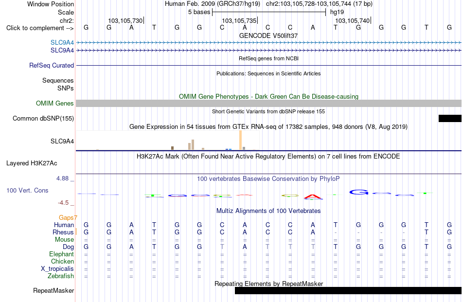Click the dark brown GTEx expression bar
The width and height of the screenshot is (462, 302).
pyautogui.click(x=172, y=148)
